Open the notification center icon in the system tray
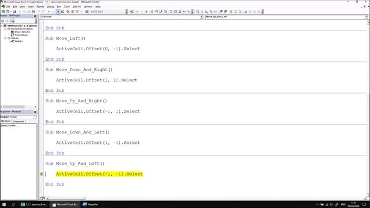The image size is (370, 208). point(364,205)
